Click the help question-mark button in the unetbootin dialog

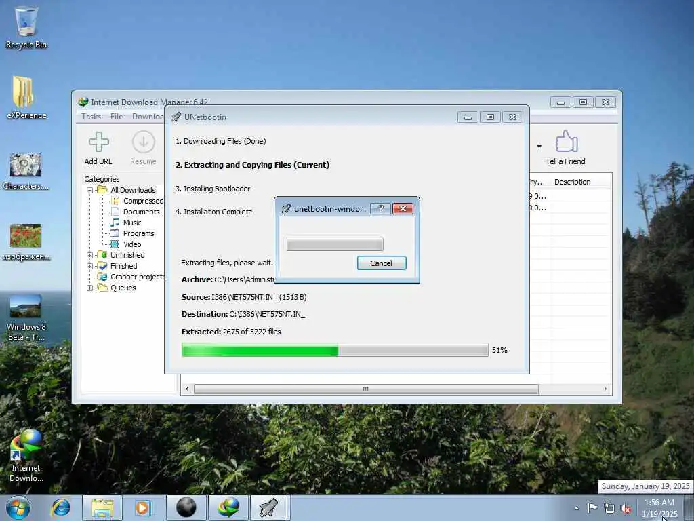click(381, 209)
